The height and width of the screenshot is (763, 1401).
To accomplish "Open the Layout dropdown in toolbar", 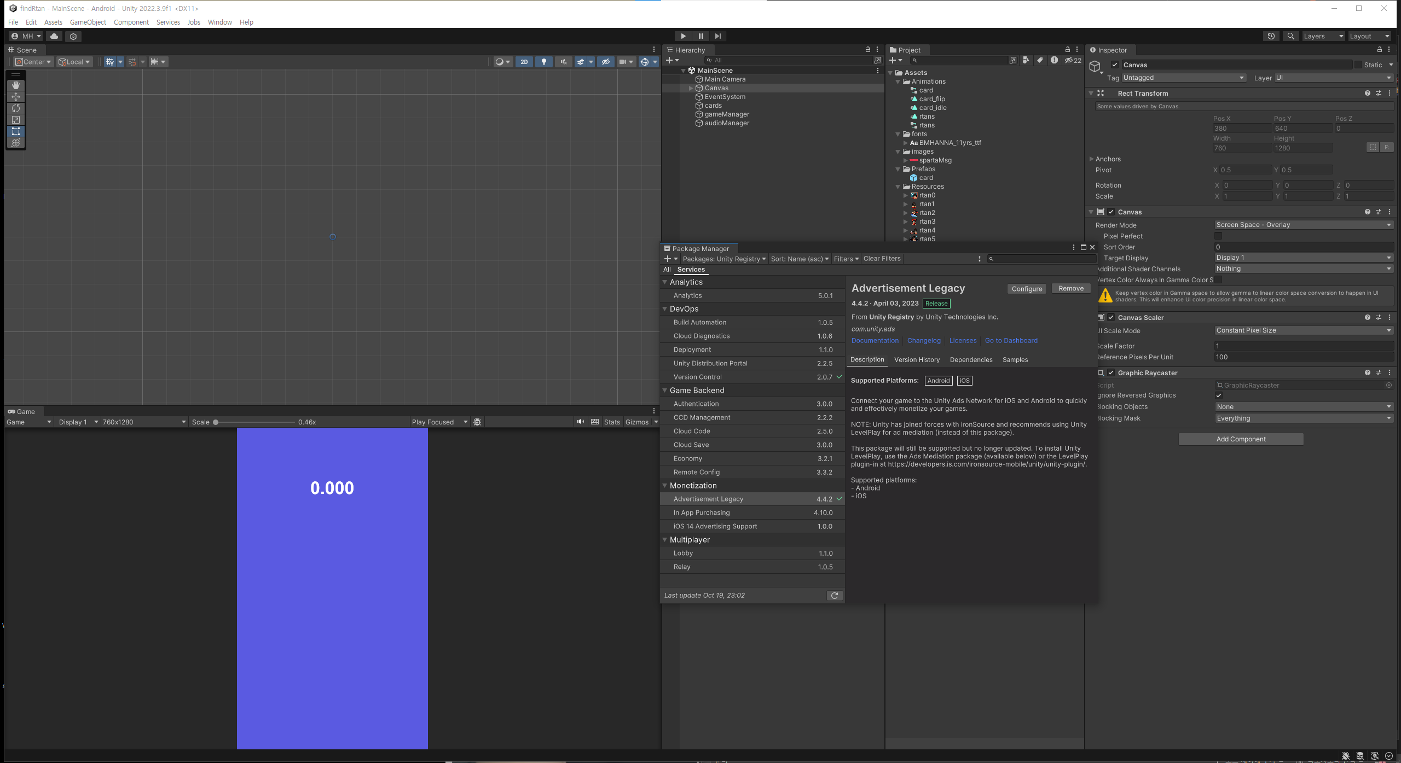I will coord(1369,36).
